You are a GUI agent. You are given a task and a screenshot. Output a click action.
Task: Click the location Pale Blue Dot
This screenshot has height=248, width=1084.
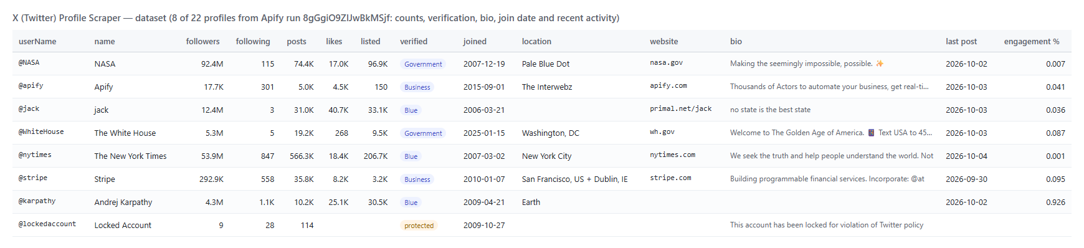pyautogui.click(x=546, y=64)
